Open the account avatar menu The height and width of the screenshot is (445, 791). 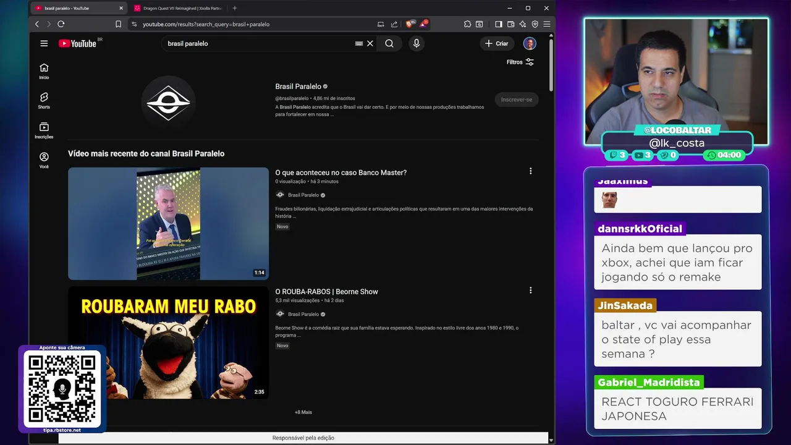click(530, 43)
